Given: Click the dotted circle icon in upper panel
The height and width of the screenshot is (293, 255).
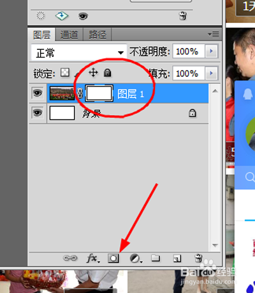Looking at the screenshot, I should 40,15.
